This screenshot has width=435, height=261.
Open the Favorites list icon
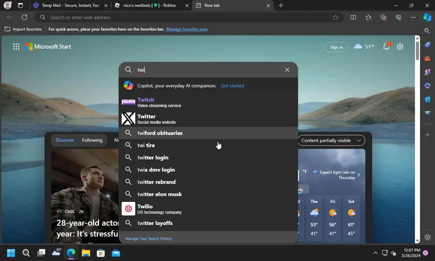pos(368,17)
